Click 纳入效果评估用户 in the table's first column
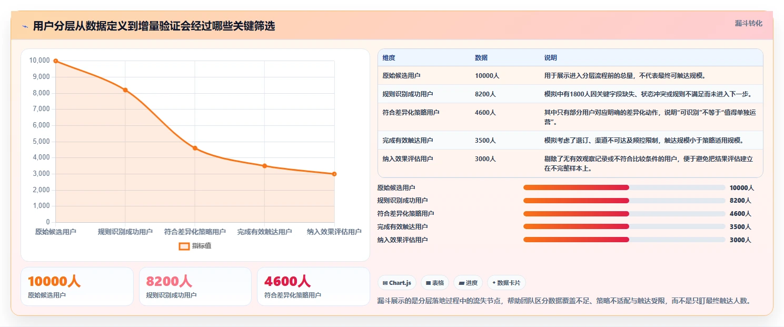The height and width of the screenshot is (327, 784). point(408,159)
